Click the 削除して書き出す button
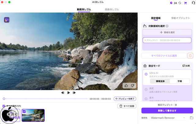Viewport: 196px width, 124px height. coord(167,111)
